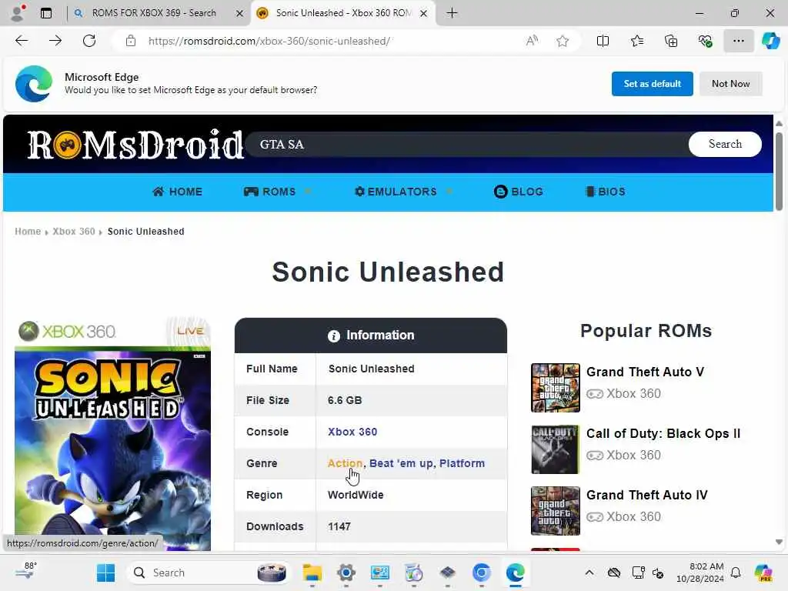Click the browser back arrow
Screen dimensions: 788x591
click(22, 41)
